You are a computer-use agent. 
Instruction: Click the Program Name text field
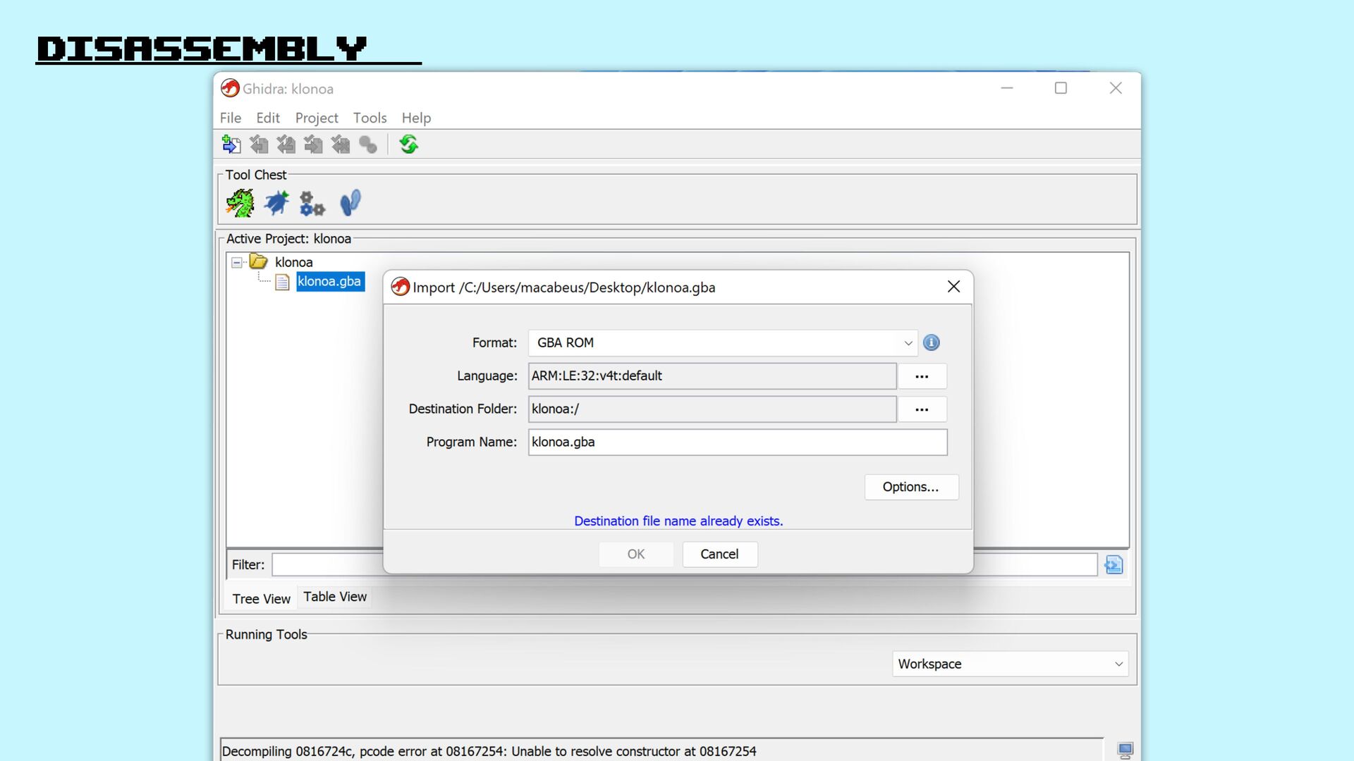pyautogui.click(x=737, y=442)
